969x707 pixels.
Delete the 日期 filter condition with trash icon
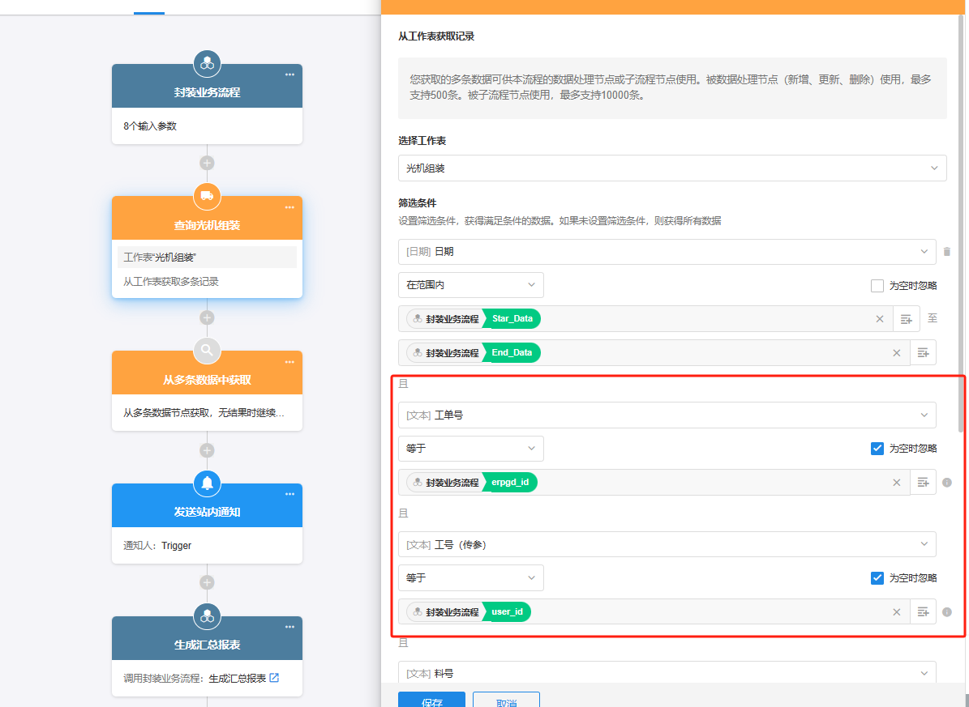coord(946,252)
